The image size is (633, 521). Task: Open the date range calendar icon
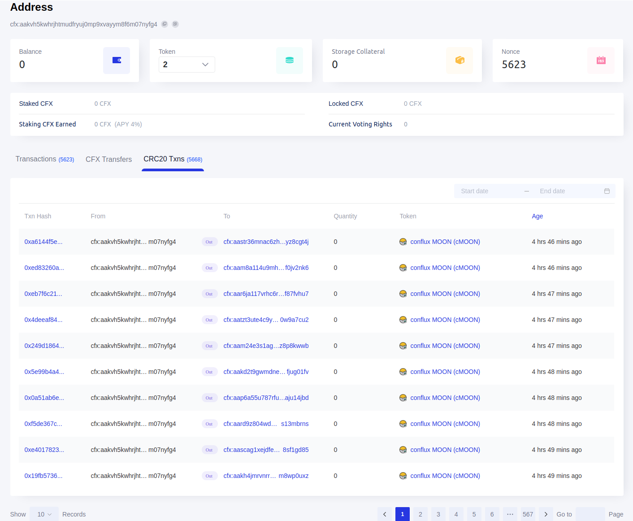click(x=607, y=191)
